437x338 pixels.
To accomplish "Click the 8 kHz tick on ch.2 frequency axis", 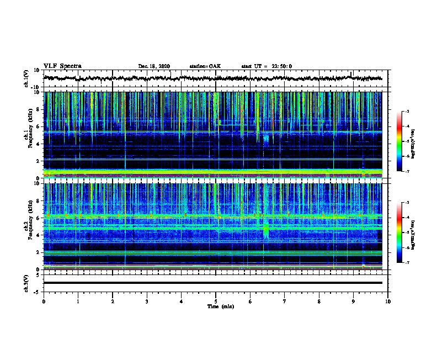I will [x=39, y=201].
